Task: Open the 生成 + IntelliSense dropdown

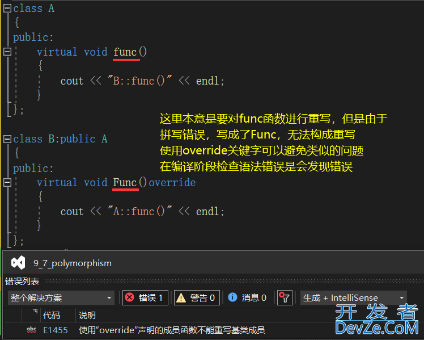Action: coord(353,298)
